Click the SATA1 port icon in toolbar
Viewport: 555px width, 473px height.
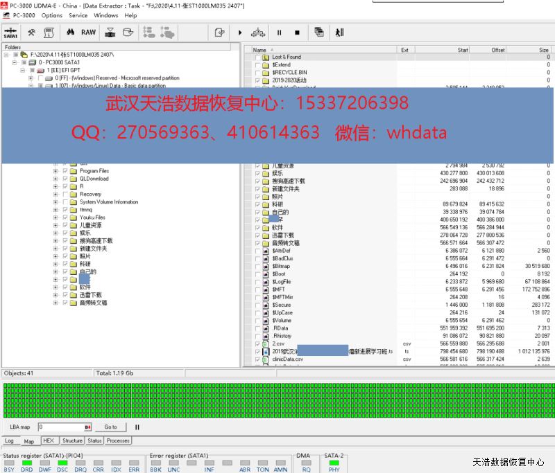pyautogui.click(x=10, y=32)
